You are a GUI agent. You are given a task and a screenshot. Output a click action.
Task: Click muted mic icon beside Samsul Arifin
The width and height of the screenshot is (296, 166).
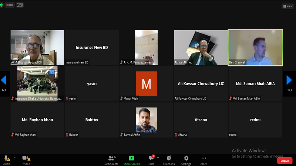click(x=121, y=135)
